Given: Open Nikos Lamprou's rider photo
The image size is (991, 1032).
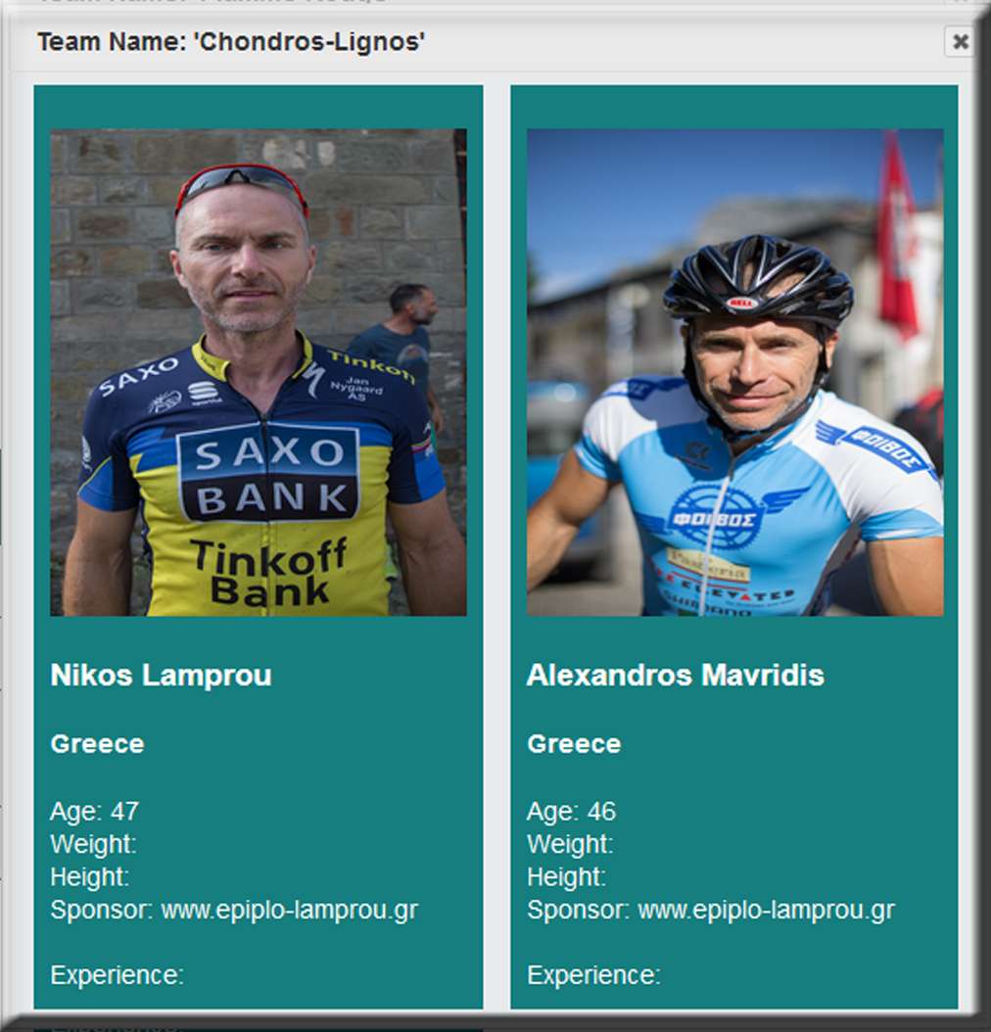Looking at the screenshot, I should point(259,372).
